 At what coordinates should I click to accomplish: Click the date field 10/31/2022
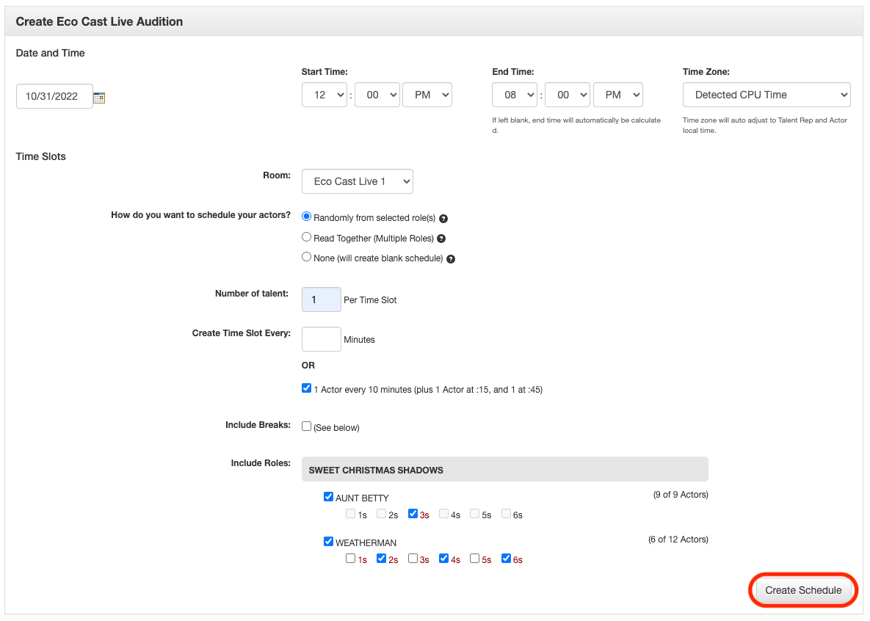pyautogui.click(x=54, y=97)
